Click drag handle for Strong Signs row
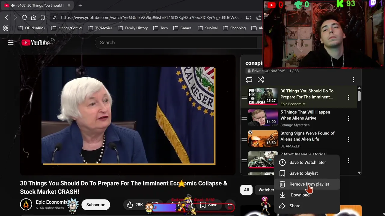Screen dimensions: 385x216 click(x=244, y=139)
